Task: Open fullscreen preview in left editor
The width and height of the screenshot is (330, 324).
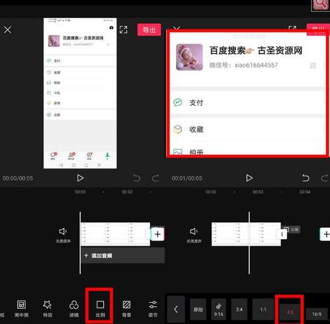Action: click(x=123, y=30)
